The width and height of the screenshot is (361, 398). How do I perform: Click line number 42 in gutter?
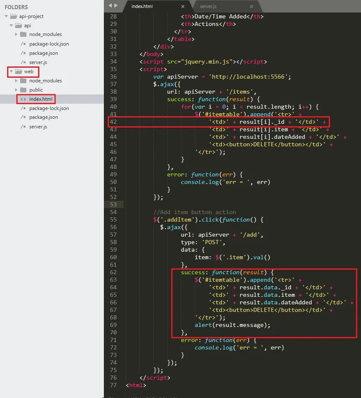(x=113, y=122)
